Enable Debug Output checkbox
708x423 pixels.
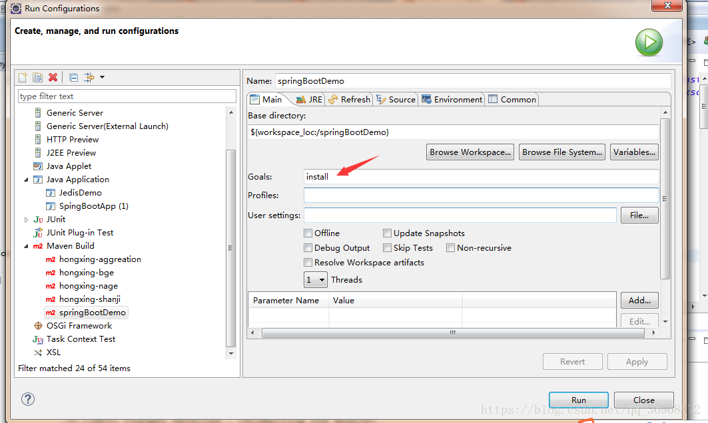point(308,248)
